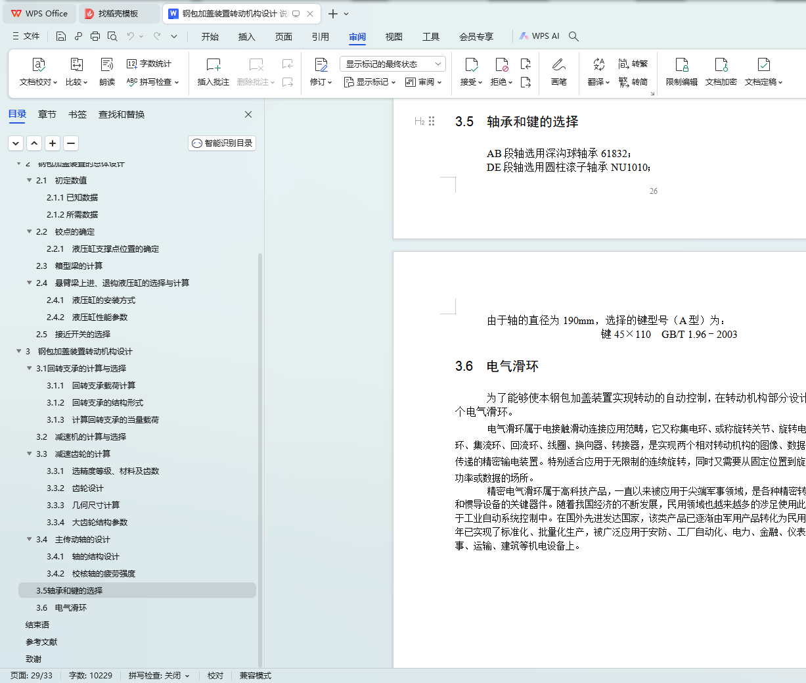
Task: Click the save icon in quick toolbar
Action: [x=61, y=36]
